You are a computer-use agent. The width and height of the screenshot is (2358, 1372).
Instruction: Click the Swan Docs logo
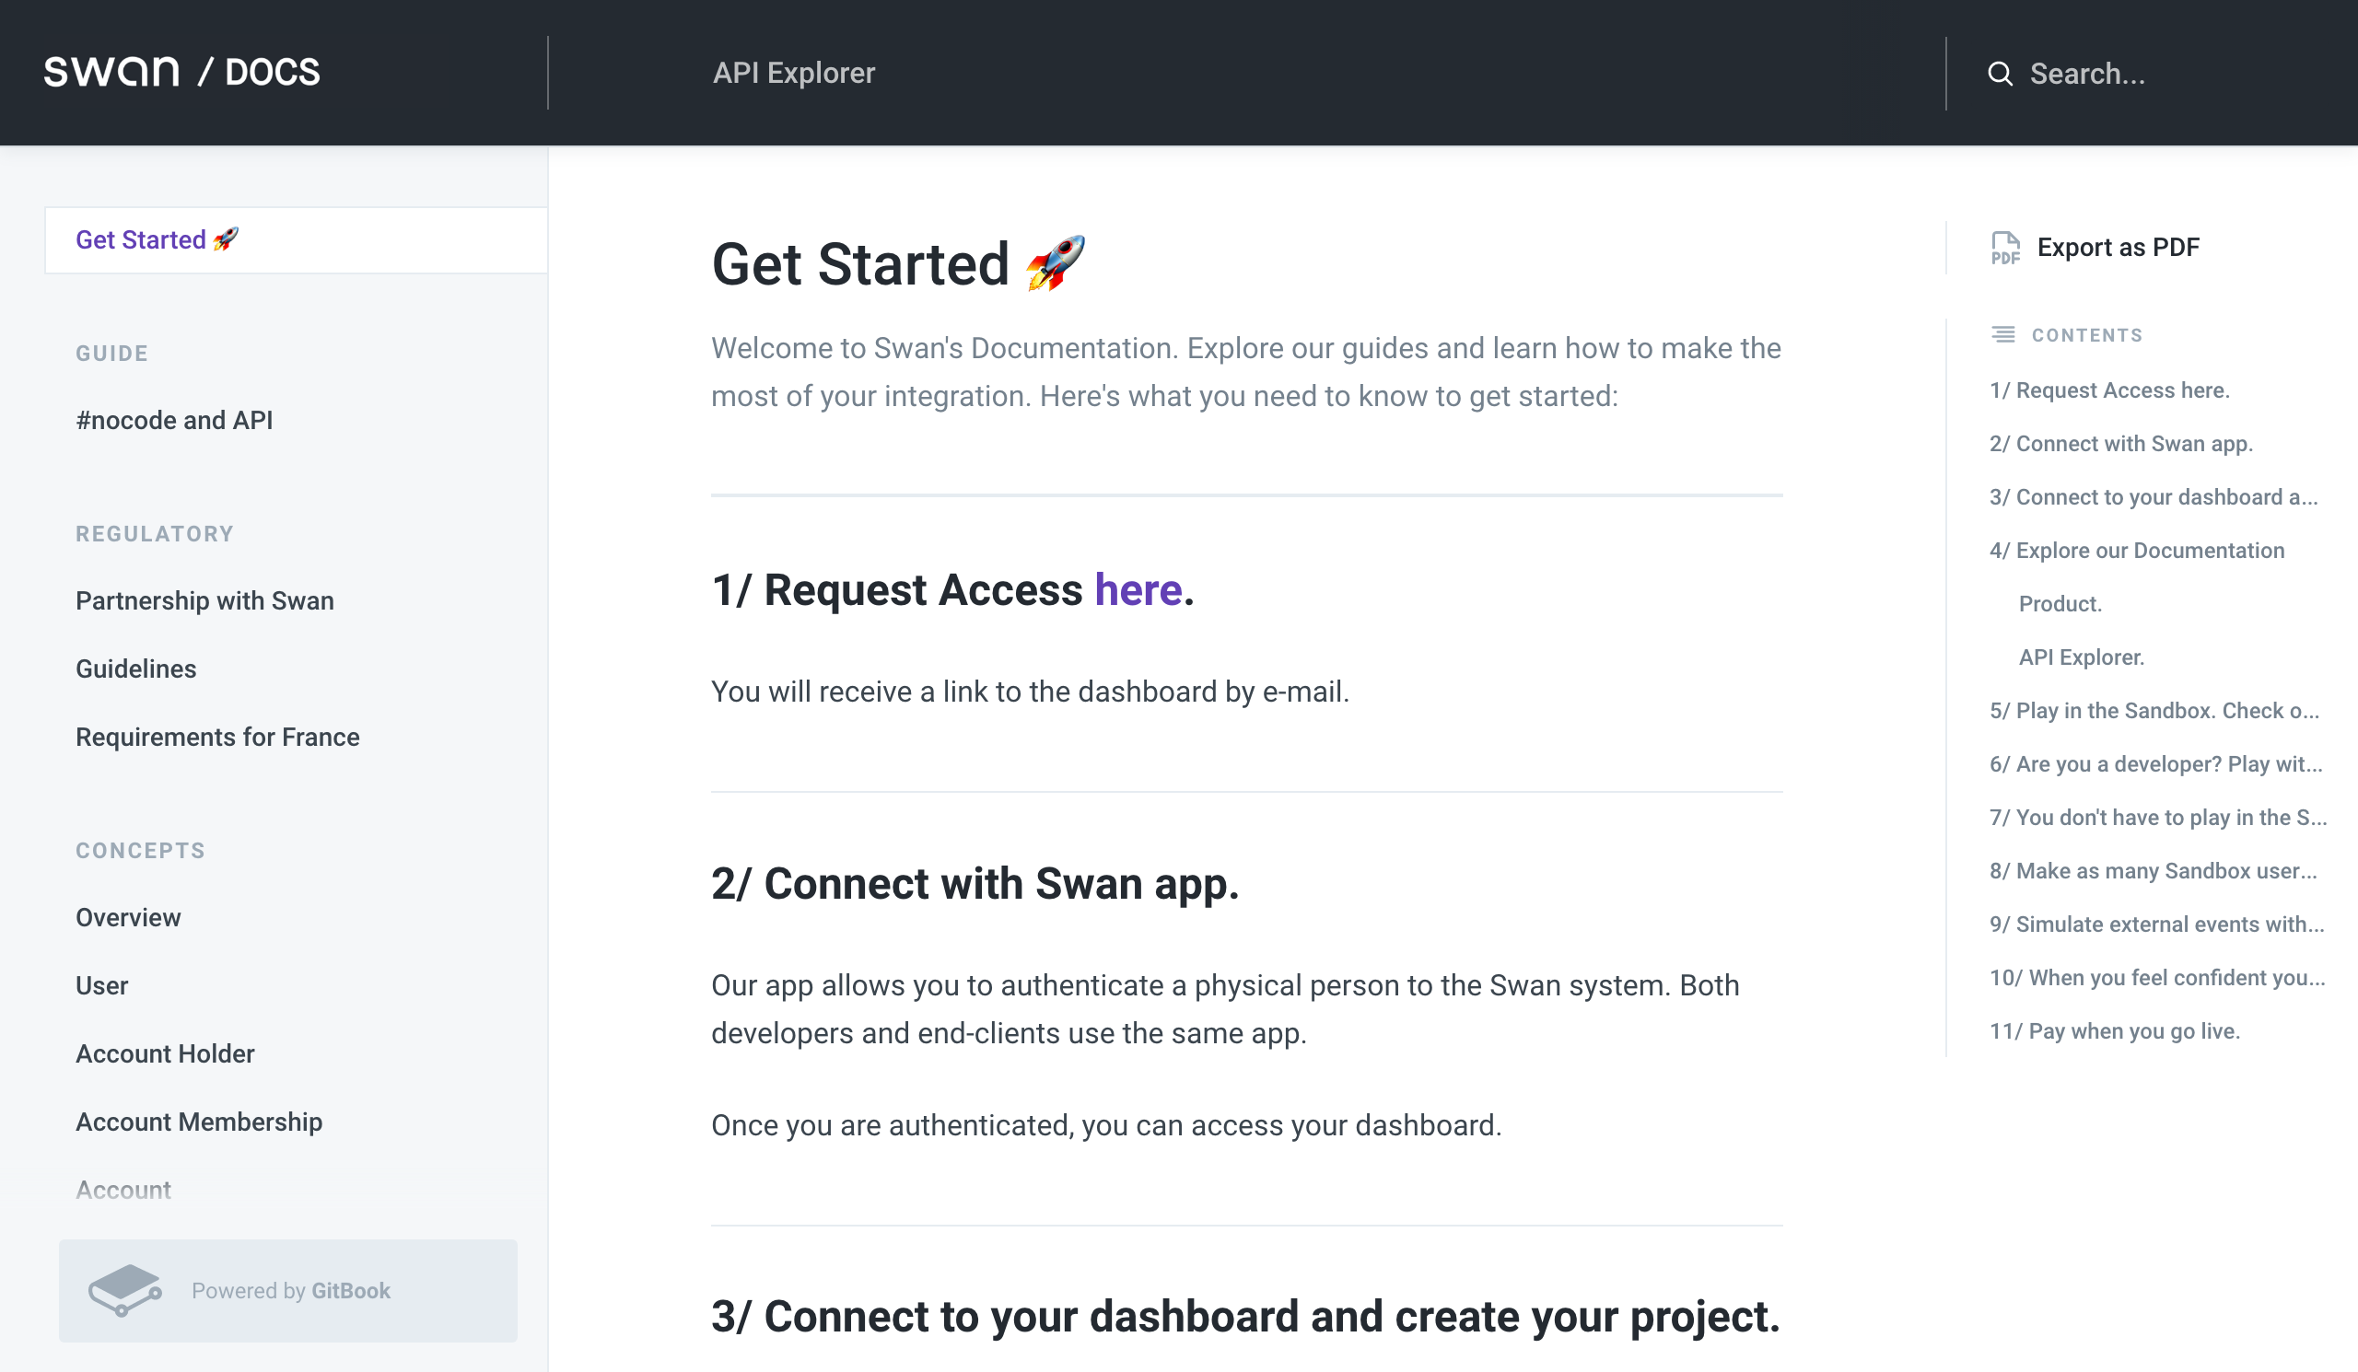click(x=182, y=72)
